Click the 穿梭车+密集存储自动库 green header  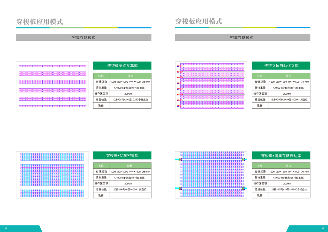tap(281, 156)
